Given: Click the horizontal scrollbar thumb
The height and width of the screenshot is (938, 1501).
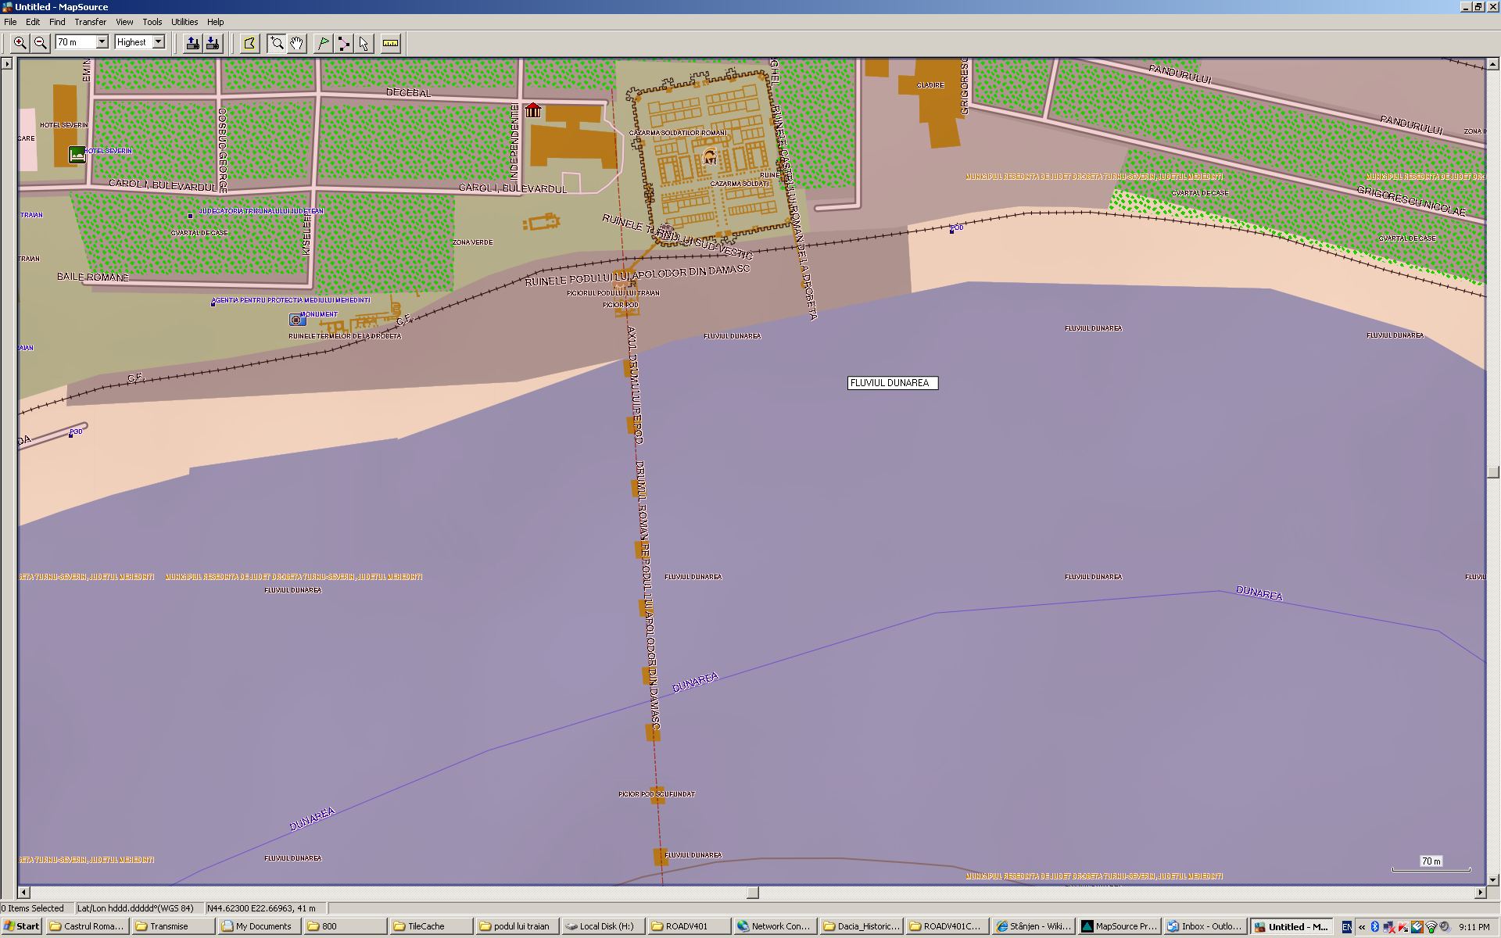Looking at the screenshot, I should pos(753,893).
